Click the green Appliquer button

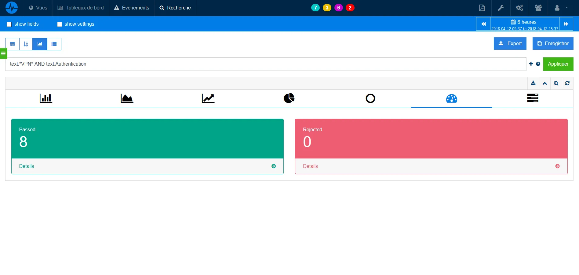558,64
